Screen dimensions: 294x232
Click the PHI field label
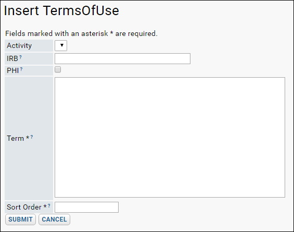[x=13, y=70]
